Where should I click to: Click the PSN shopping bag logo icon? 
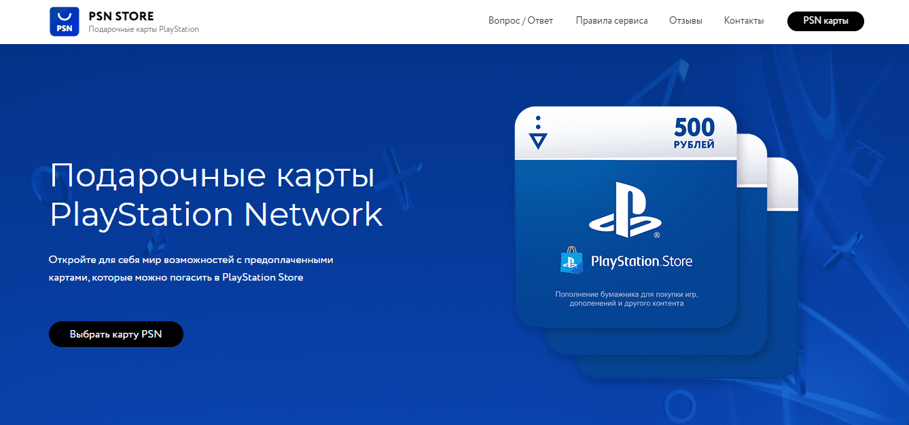click(x=65, y=22)
